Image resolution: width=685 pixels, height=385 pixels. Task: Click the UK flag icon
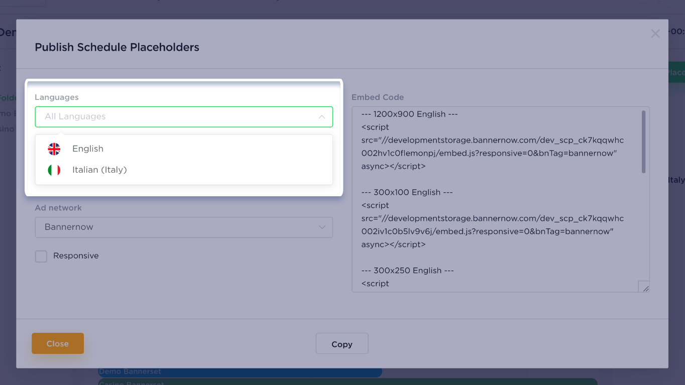click(x=54, y=149)
